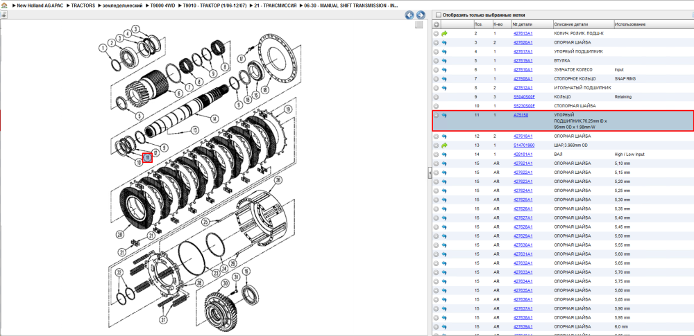This screenshot has width=694, height=336.
Task: Open 'земледельческий' breadcrumb
Action: tap(124, 5)
